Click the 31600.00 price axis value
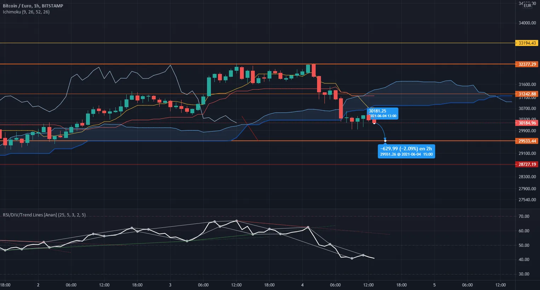The image size is (540, 290). pos(527,85)
